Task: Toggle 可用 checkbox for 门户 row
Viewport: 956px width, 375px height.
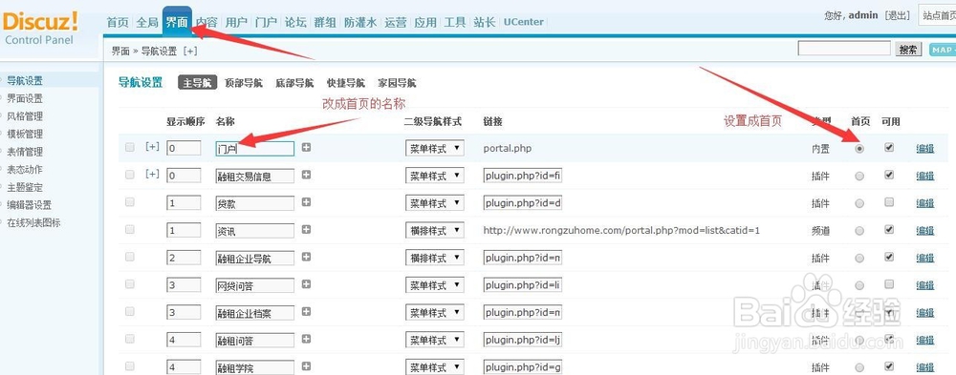Action: click(x=889, y=147)
